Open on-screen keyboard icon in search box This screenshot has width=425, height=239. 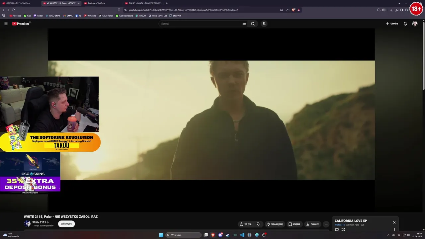244,24
